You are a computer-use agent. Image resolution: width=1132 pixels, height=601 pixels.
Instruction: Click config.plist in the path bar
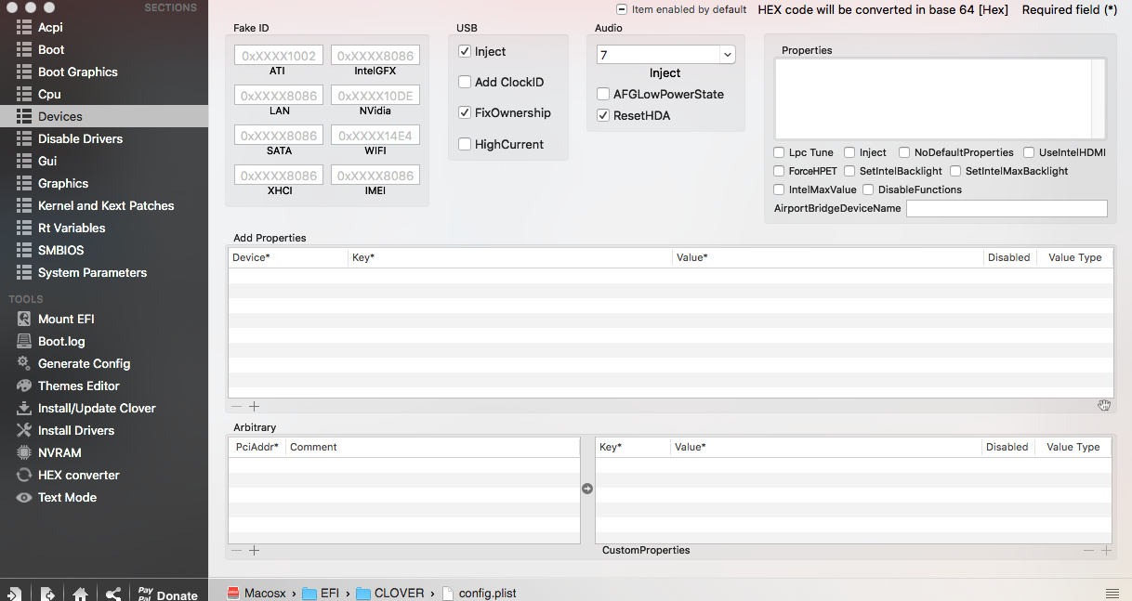479,593
